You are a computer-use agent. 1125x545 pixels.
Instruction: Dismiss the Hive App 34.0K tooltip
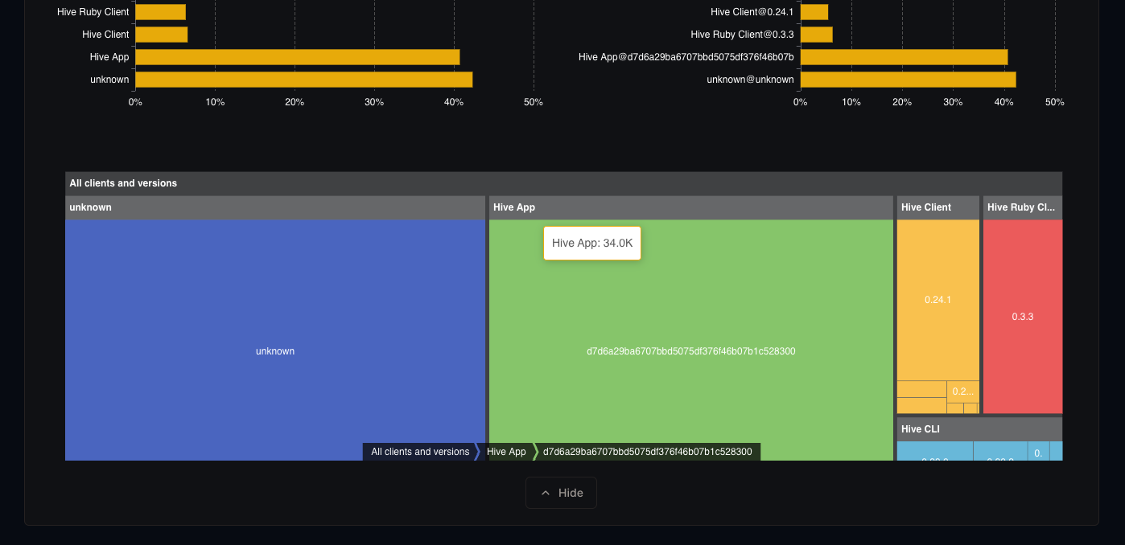pyautogui.click(x=592, y=242)
